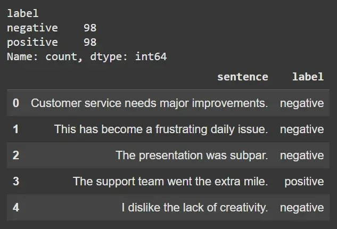This screenshot has height=229, width=337.
Task: Click 'I dislike the lack of creativity.' cell
Action: [x=194, y=208]
